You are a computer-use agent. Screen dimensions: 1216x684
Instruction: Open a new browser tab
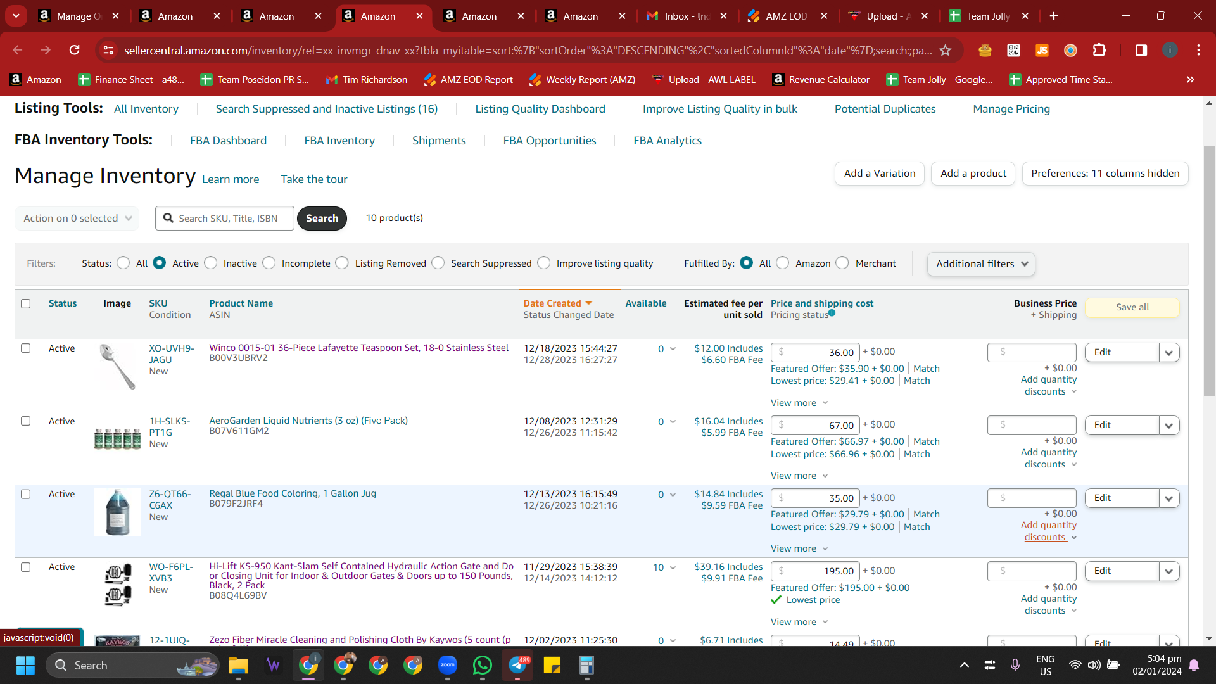(x=1054, y=16)
